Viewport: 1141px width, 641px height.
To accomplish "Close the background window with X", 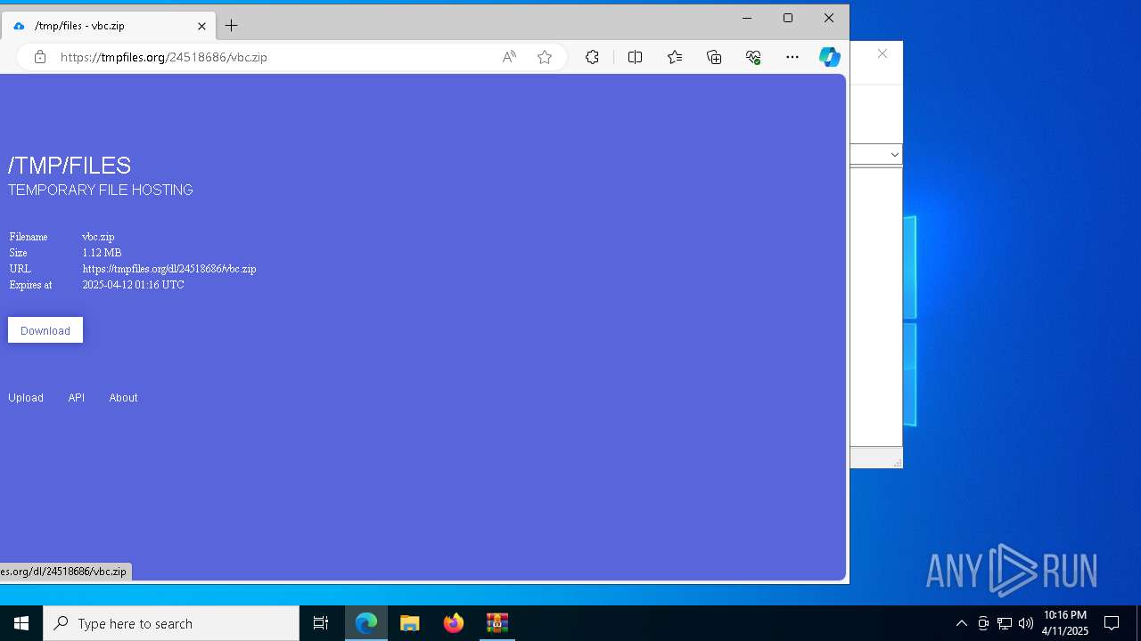I will coord(882,54).
